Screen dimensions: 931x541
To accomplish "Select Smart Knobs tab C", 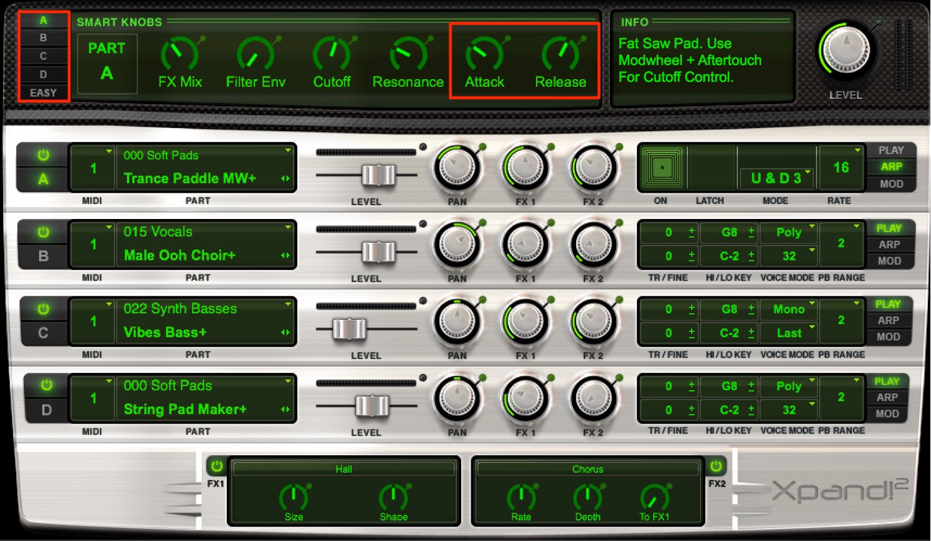I will 43,56.
